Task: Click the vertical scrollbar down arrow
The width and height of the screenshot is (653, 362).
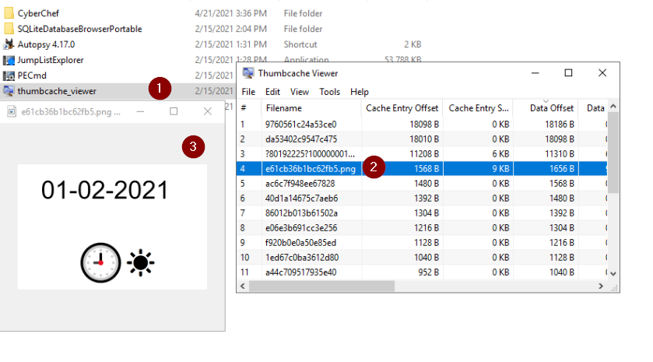Action: pos(613,273)
